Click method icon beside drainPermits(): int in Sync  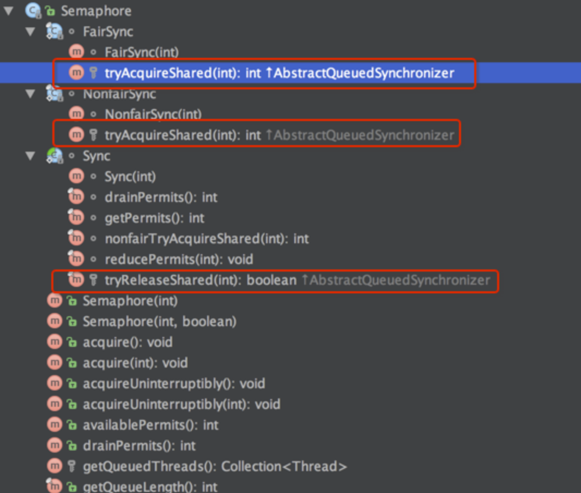75,197
